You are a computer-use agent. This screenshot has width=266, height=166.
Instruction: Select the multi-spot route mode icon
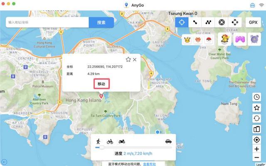tap(208, 22)
